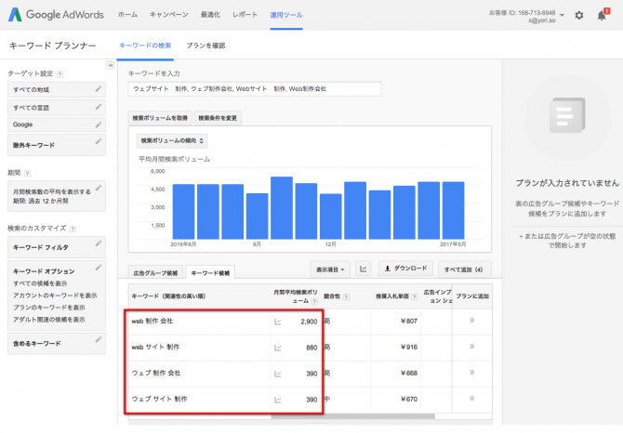This screenshot has width=623, height=433.
Task: Click the 2,900 search volume value
Action: tap(309, 321)
